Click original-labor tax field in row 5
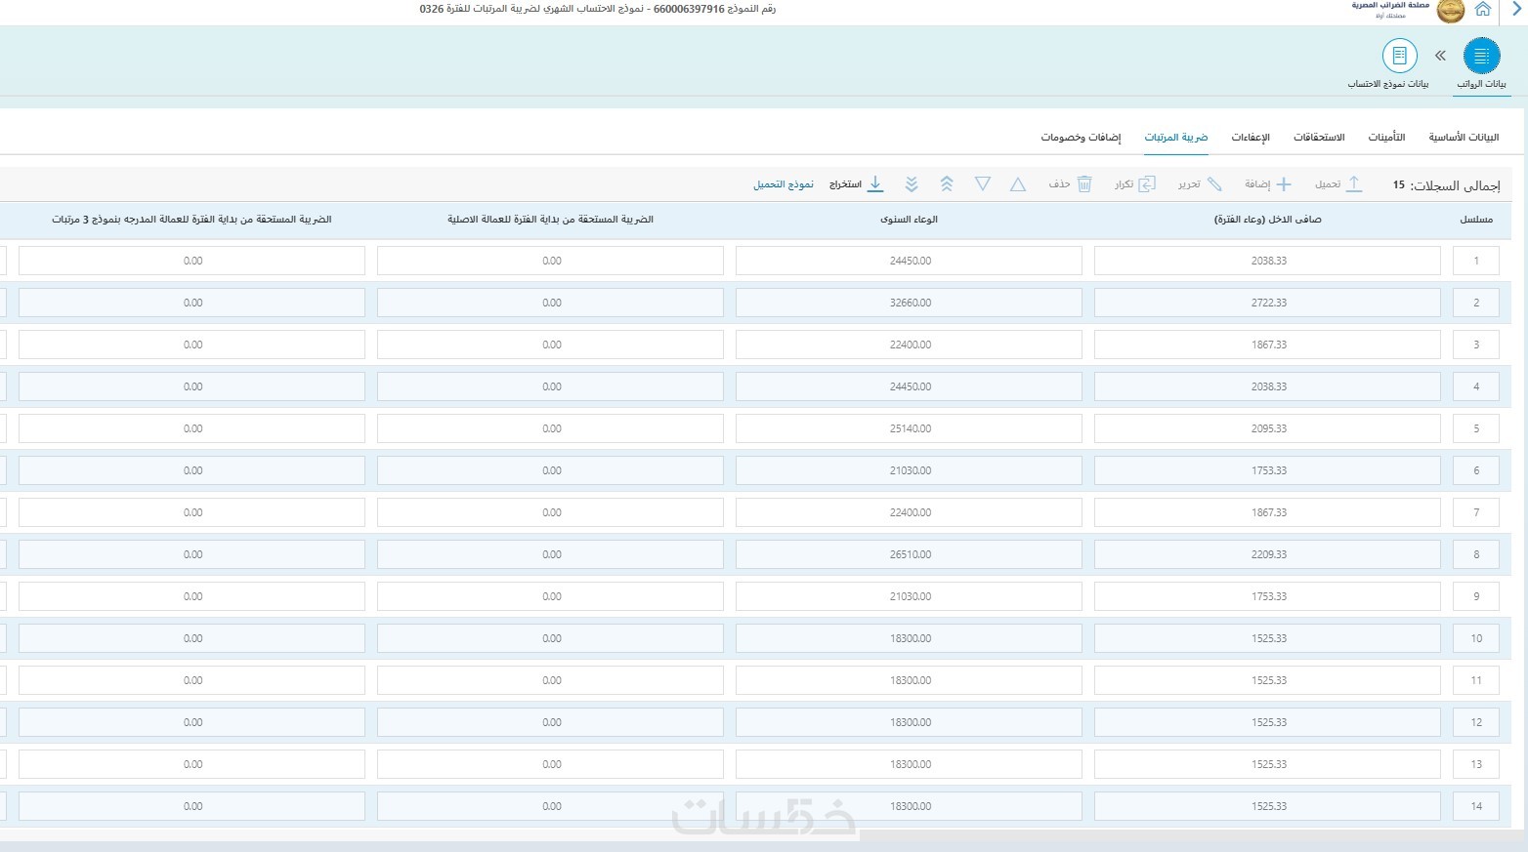Viewport: 1528px width, 852px height. coord(550,428)
